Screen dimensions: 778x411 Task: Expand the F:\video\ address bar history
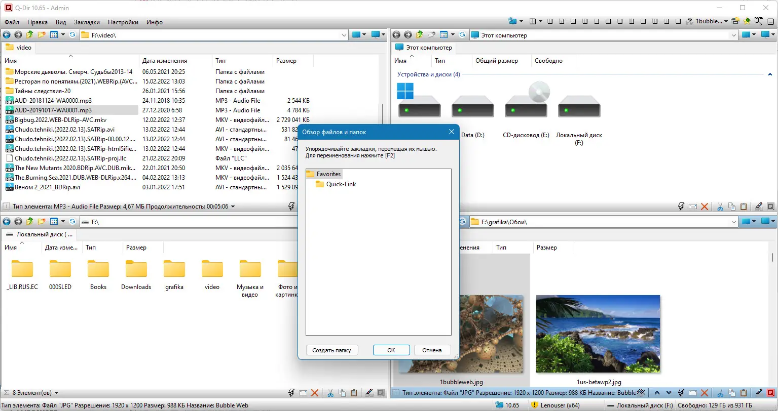tap(344, 35)
